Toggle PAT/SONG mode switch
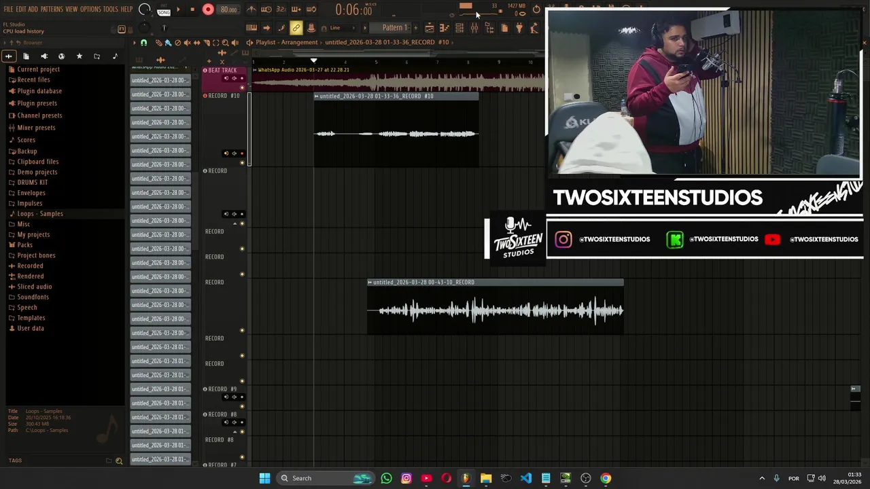Image resolution: width=870 pixels, height=489 pixels. click(163, 10)
